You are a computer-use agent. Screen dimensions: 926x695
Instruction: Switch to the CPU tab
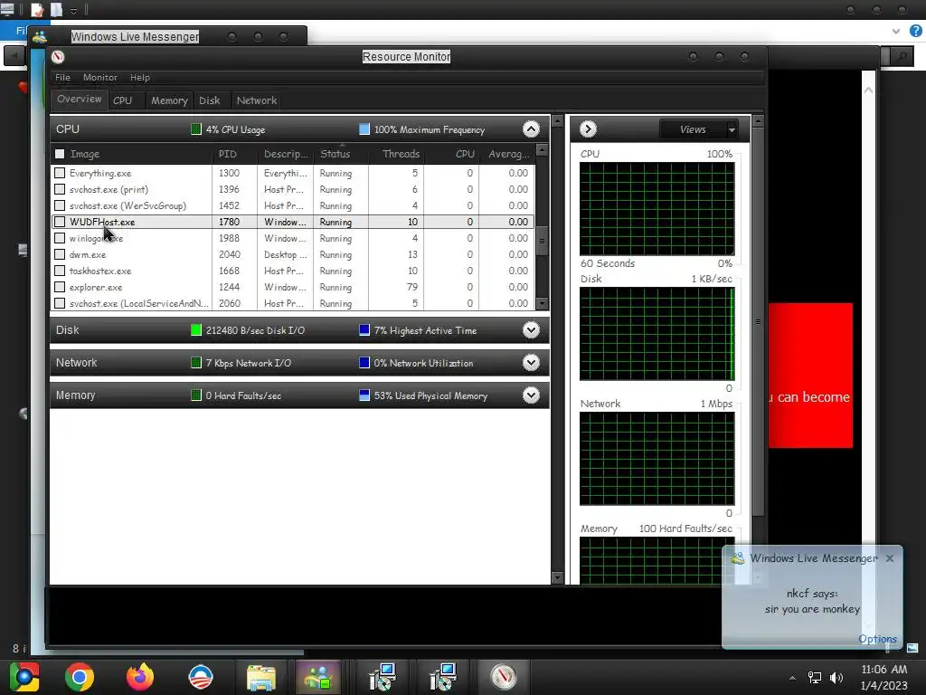coord(123,100)
